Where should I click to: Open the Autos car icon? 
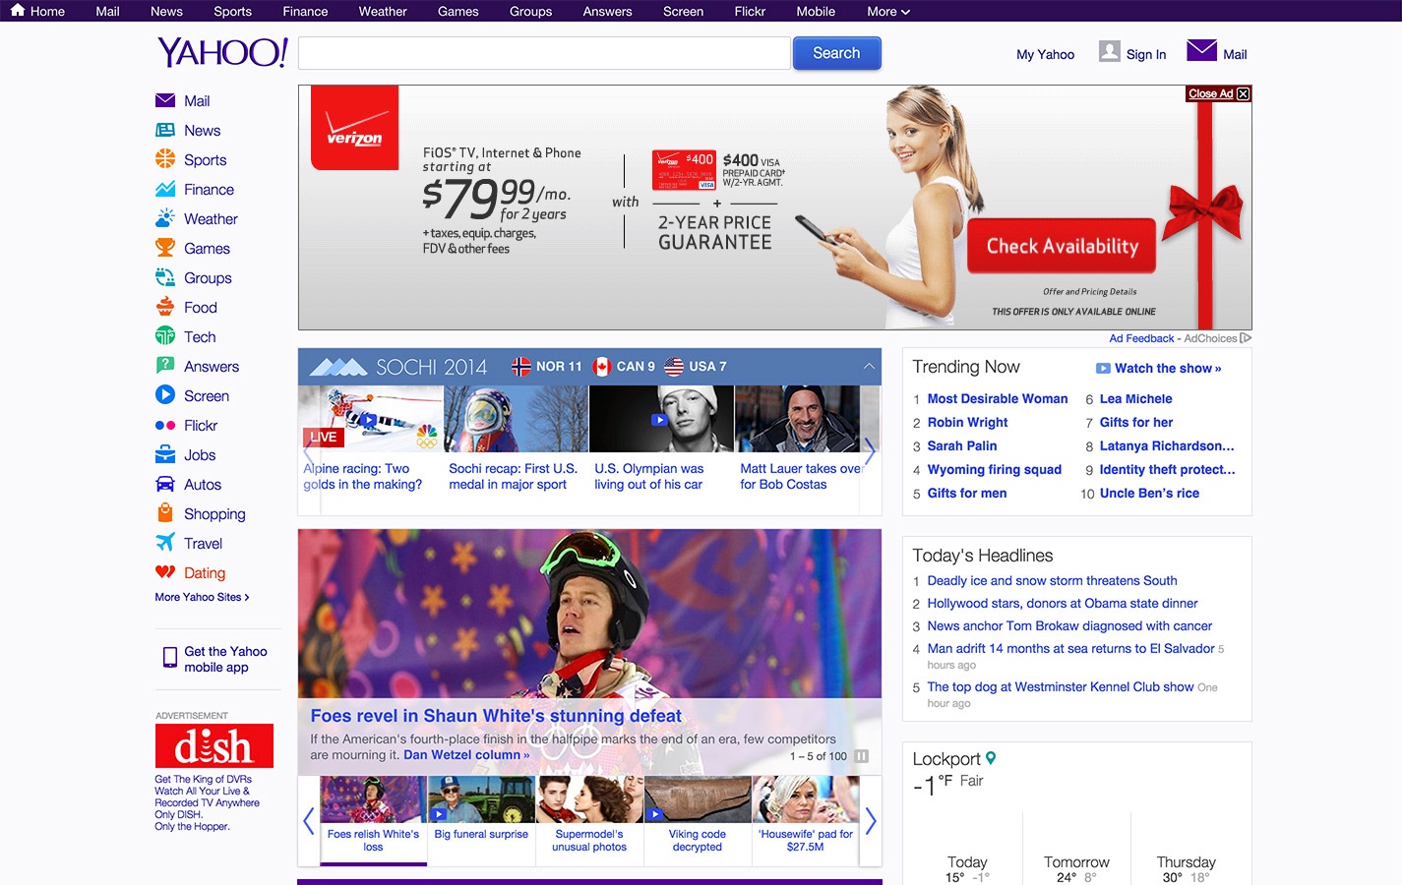point(165,484)
